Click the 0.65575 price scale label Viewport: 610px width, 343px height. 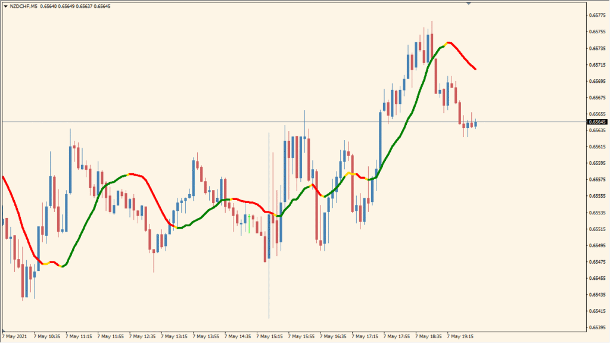597,179
